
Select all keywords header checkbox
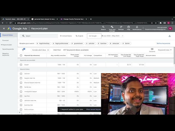(x=21, y=55)
